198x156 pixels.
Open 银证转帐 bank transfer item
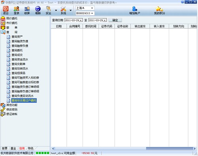(x=12, y=114)
